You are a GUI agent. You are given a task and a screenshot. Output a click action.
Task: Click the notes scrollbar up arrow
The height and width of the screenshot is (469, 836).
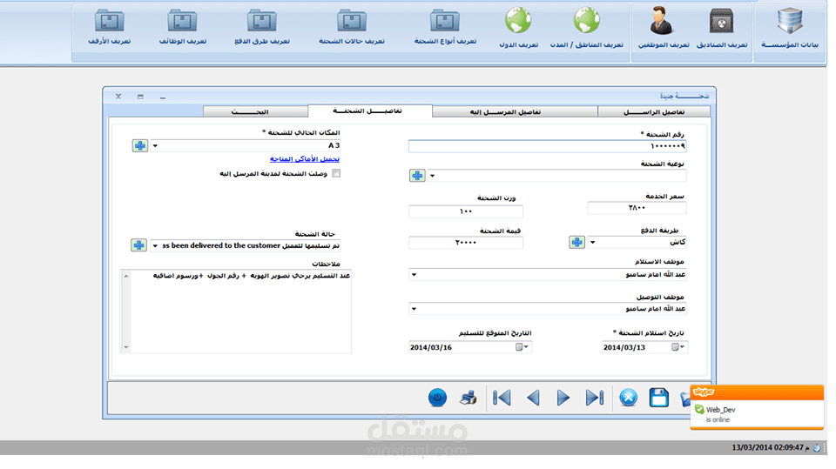[126, 276]
